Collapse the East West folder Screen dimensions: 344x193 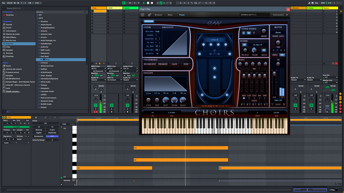[x=39, y=56]
